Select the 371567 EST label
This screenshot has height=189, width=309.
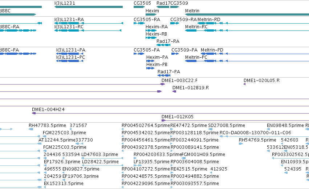(x=78, y=126)
